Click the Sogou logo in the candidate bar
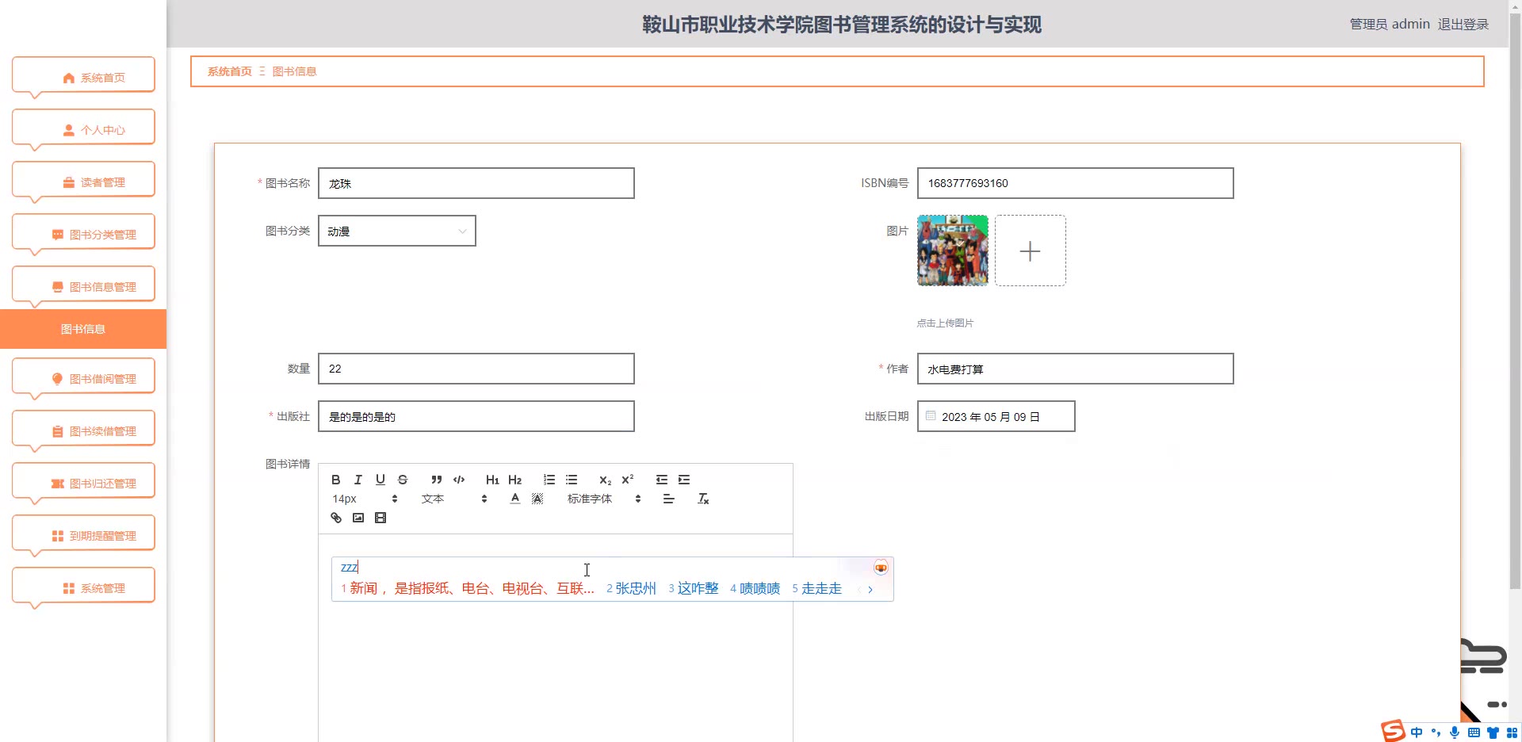Image resolution: width=1522 pixels, height=742 pixels. (881, 568)
